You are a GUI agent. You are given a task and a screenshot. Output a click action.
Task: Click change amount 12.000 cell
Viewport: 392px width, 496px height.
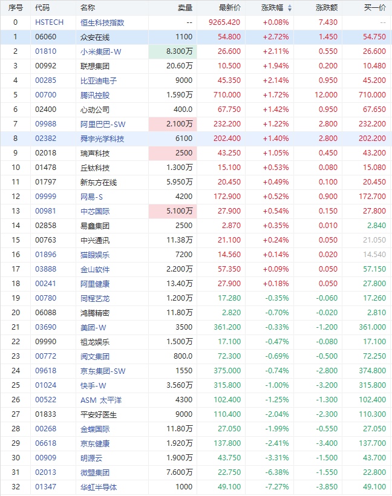326,95
